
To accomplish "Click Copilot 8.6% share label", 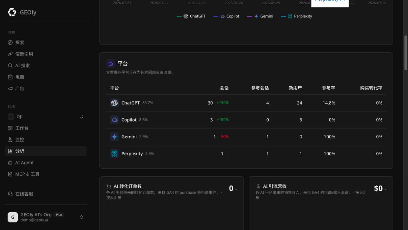I will pos(144,120).
